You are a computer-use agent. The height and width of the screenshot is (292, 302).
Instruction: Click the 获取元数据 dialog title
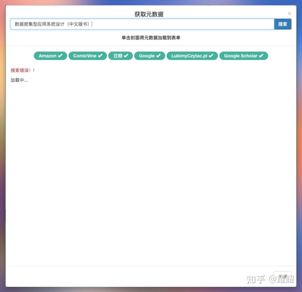point(149,14)
